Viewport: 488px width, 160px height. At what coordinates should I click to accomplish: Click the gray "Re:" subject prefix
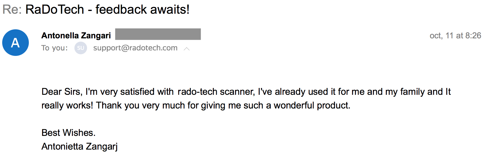12,10
